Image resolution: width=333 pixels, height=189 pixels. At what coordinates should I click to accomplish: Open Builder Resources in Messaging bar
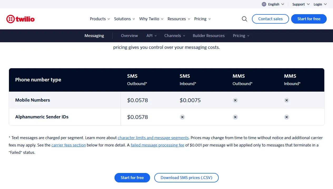point(209,36)
